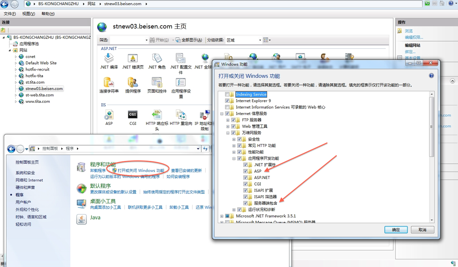The width and height of the screenshot is (458, 267).
Task: Click the 确定 button
Action: (x=396, y=230)
